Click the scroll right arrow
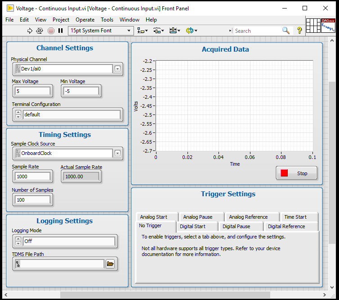The image size is (339, 300). click(x=325, y=295)
